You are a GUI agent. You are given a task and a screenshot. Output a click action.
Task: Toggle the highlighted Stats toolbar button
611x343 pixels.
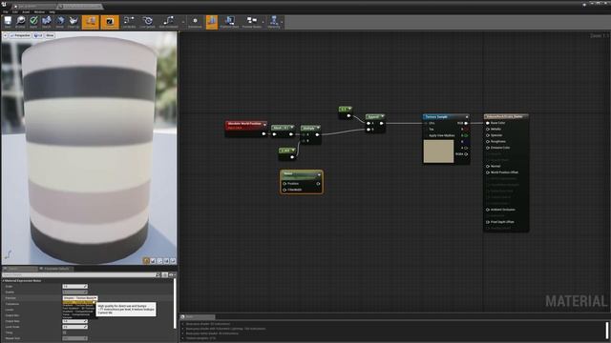(x=212, y=22)
